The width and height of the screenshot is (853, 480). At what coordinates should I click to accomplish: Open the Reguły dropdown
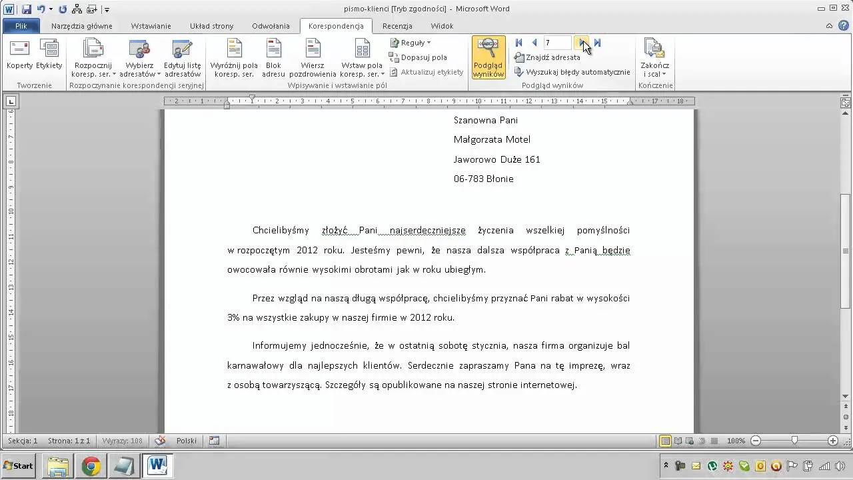coord(411,43)
